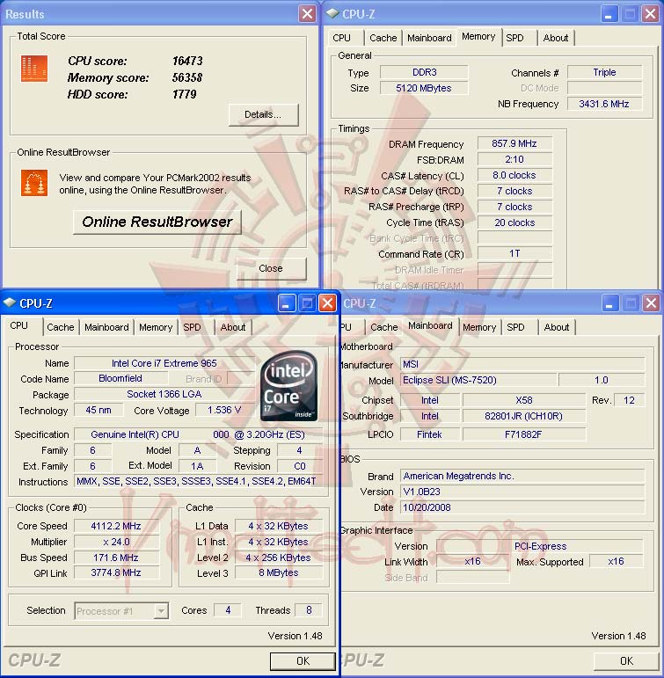Screen dimensions: 664x678
Task: Click OK in the CPU-Z CPU window
Action: (x=303, y=660)
